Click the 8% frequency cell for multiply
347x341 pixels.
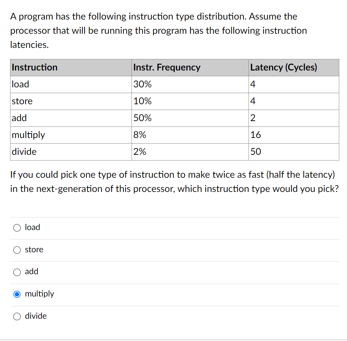coord(139,135)
